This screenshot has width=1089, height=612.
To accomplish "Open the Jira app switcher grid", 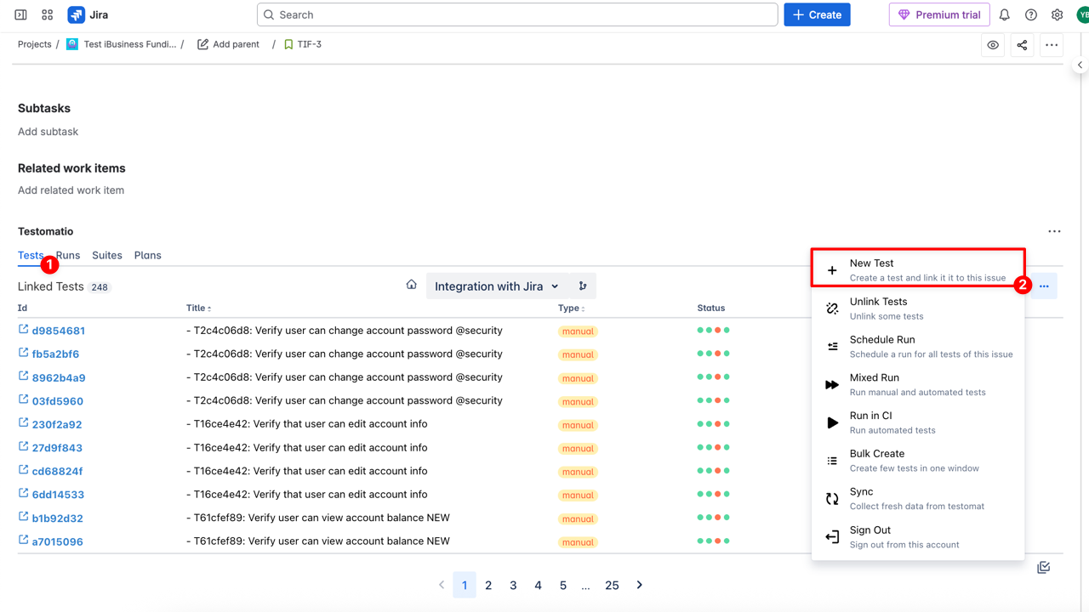I will click(x=48, y=14).
